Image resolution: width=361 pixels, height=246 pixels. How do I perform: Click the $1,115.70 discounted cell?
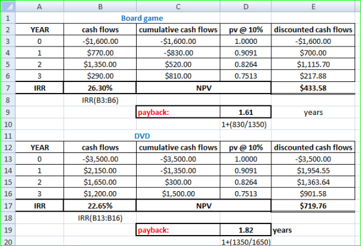[313, 64]
